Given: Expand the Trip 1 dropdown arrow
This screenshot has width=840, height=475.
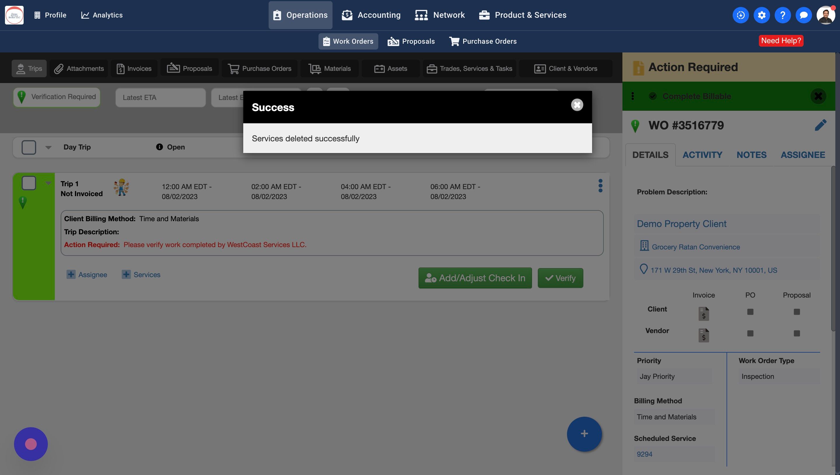Looking at the screenshot, I should coord(48,183).
